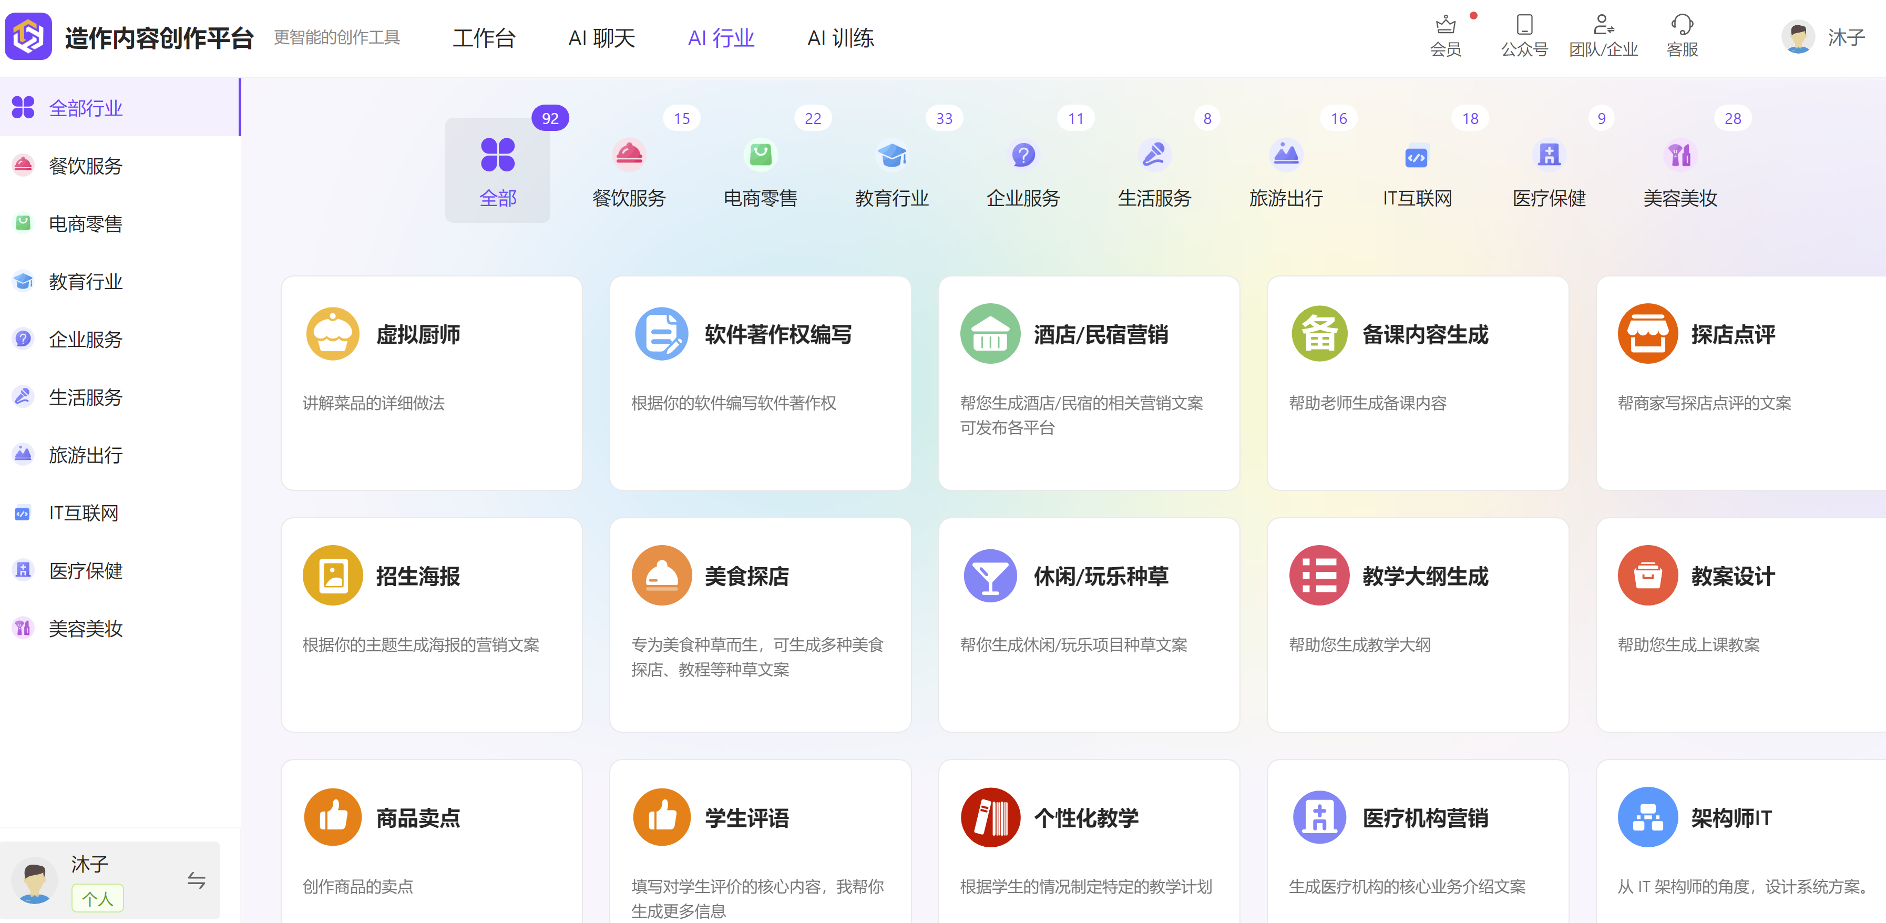Click the 个性化教学 books icon
Viewport: 1886px width, 923px height.
[990, 817]
